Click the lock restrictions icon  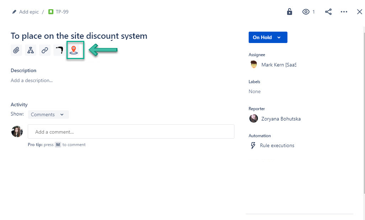[x=290, y=12]
